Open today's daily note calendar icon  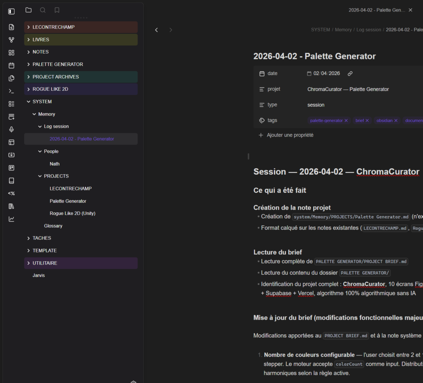[x=12, y=66]
